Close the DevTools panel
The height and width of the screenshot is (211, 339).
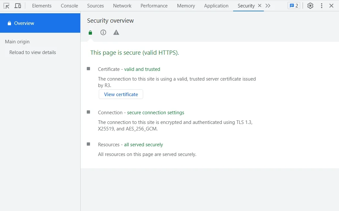tap(331, 6)
